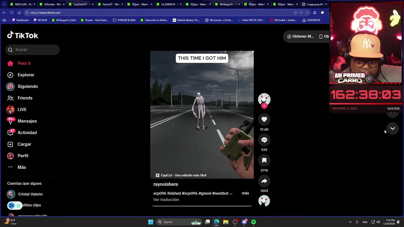This screenshot has height=227, width=404.
Task: Show hidden system tray icons
Action: [x=350, y=222]
